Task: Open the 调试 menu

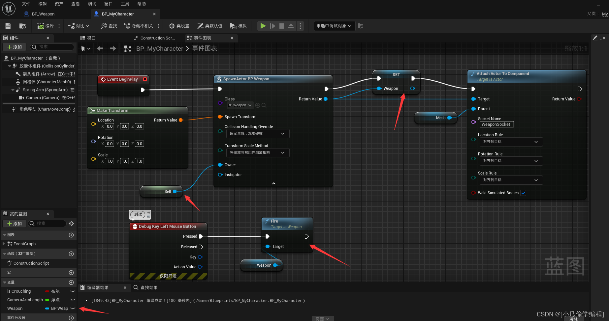Action: pyautogui.click(x=92, y=4)
